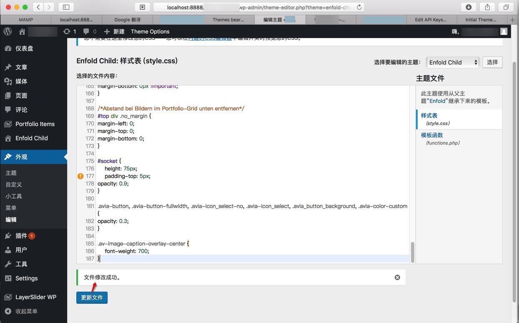Click the Portfolio-Grid comment line
The width and height of the screenshot is (519, 323).
click(x=171, y=109)
